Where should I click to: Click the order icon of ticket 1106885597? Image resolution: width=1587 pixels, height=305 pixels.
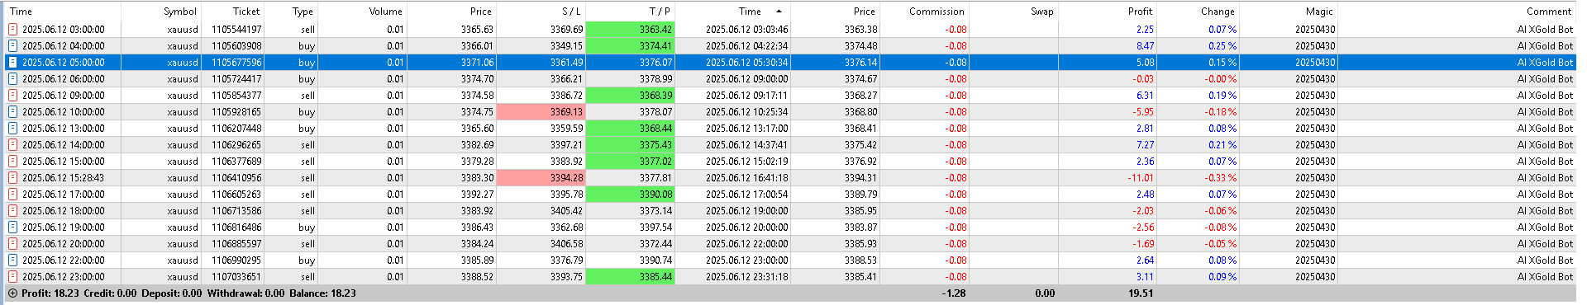point(12,244)
